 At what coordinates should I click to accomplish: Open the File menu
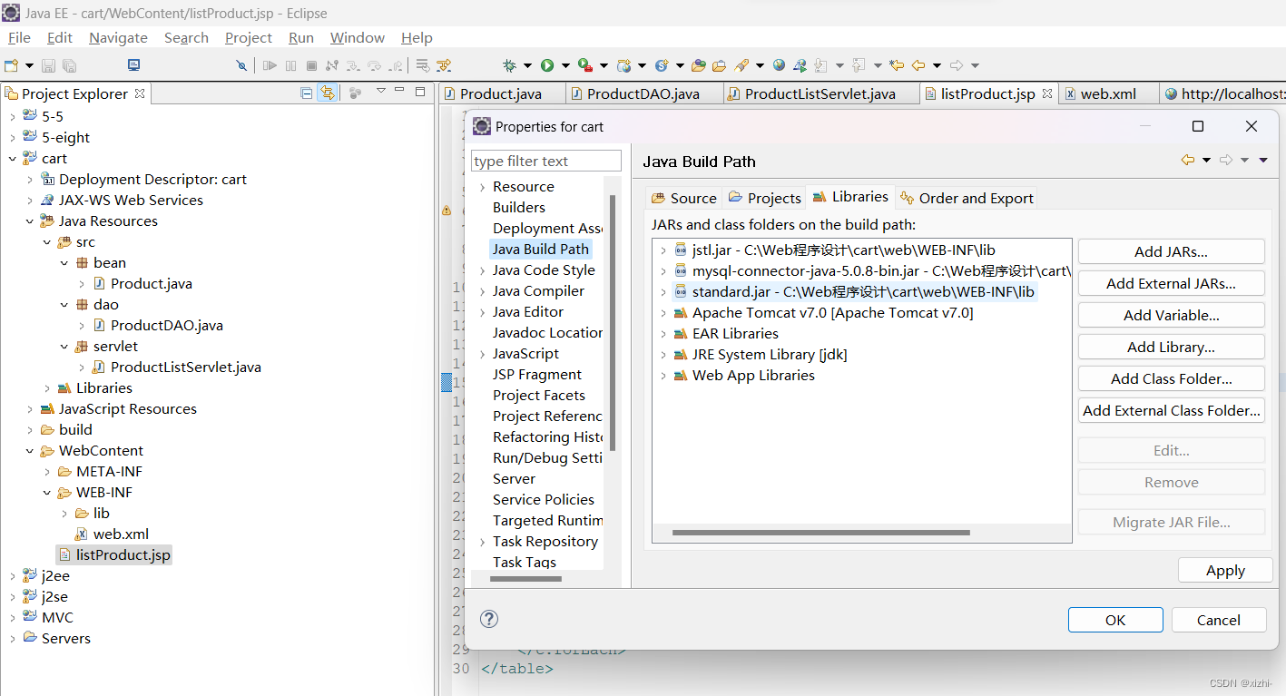click(x=19, y=37)
